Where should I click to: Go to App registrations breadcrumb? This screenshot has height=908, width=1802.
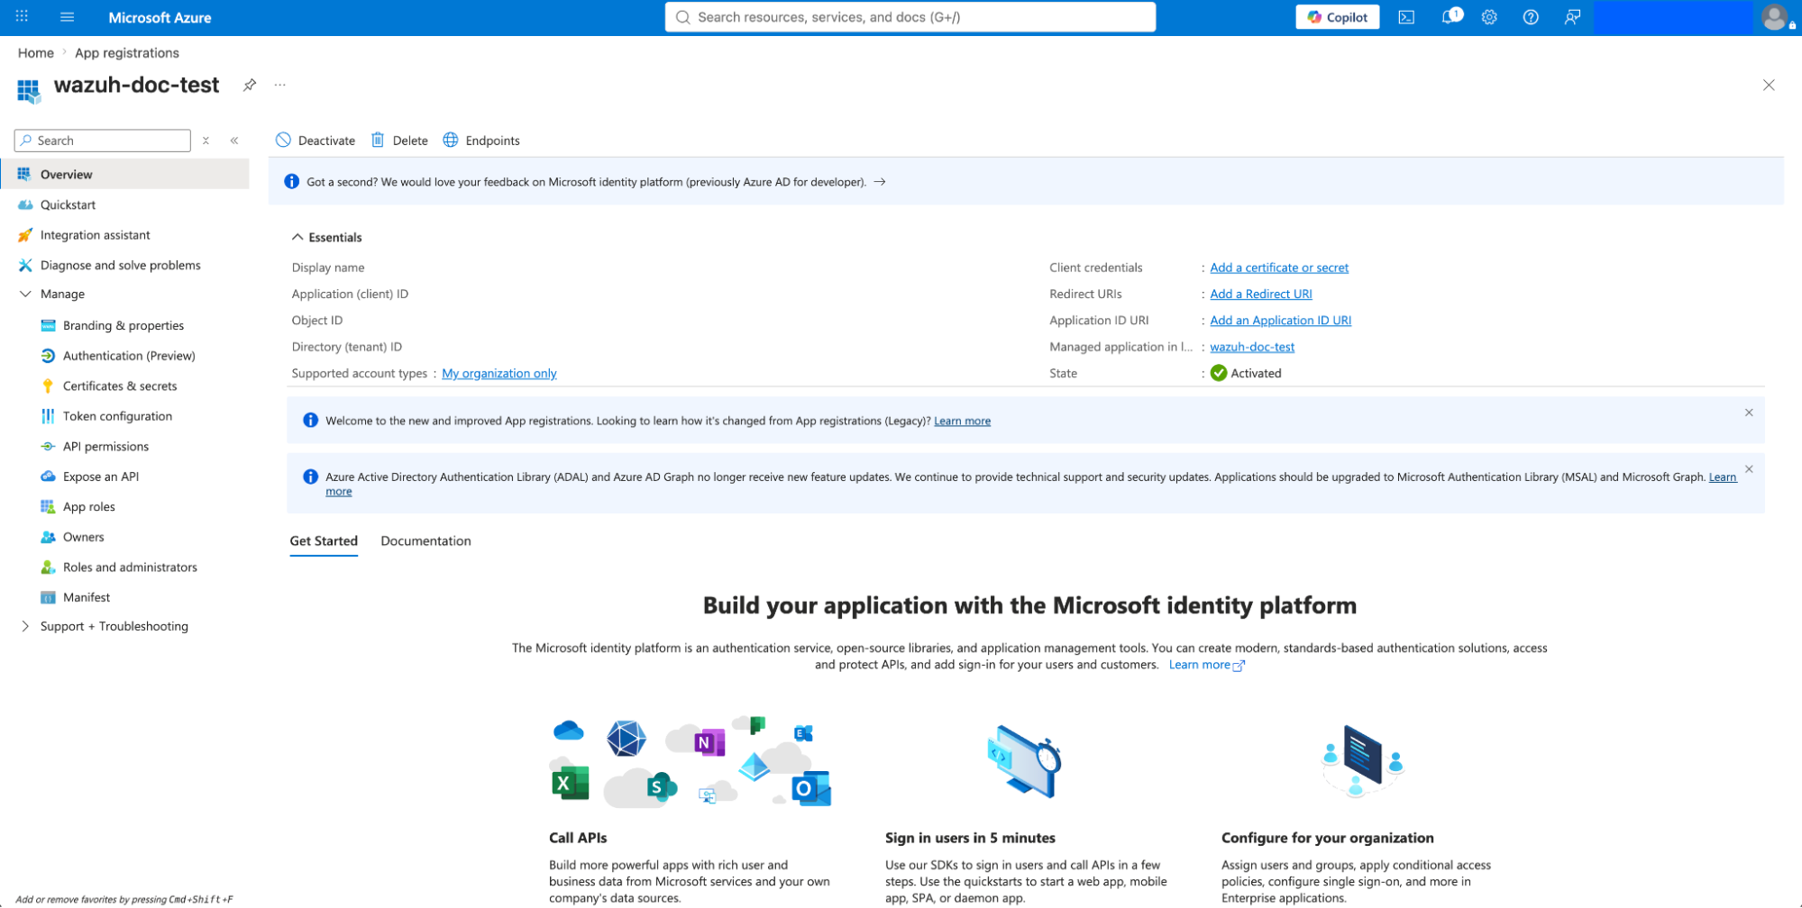127,53
